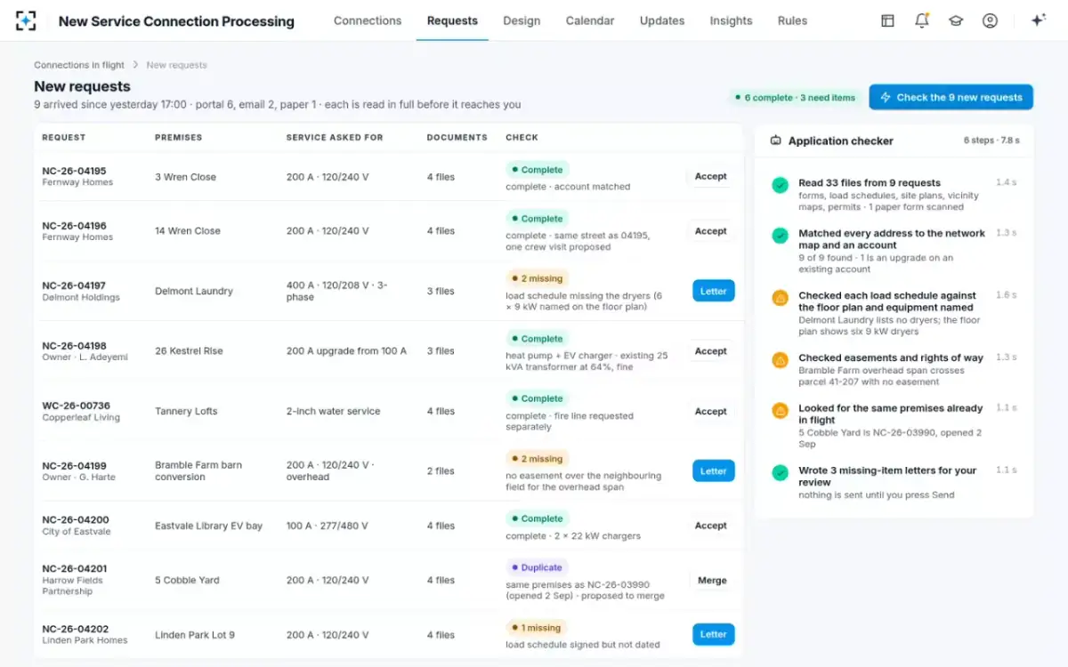Click warning icon beside Checked each load schedule
The width and height of the screenshot is (1068, 667).
(x=780, y=298)
